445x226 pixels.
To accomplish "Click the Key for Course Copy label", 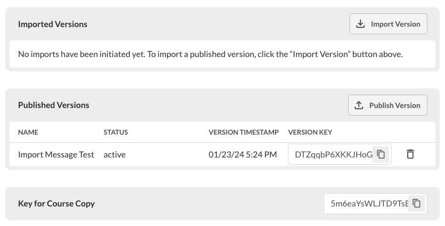I will [56, 204].
